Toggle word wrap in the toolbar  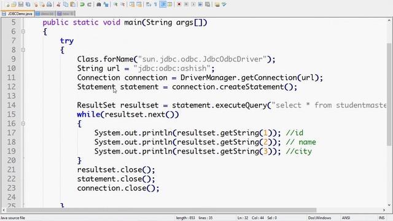tap(149, 4)
